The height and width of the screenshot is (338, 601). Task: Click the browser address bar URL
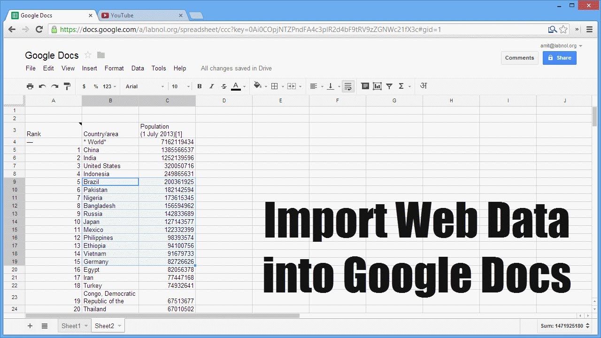tap(251, 30)
